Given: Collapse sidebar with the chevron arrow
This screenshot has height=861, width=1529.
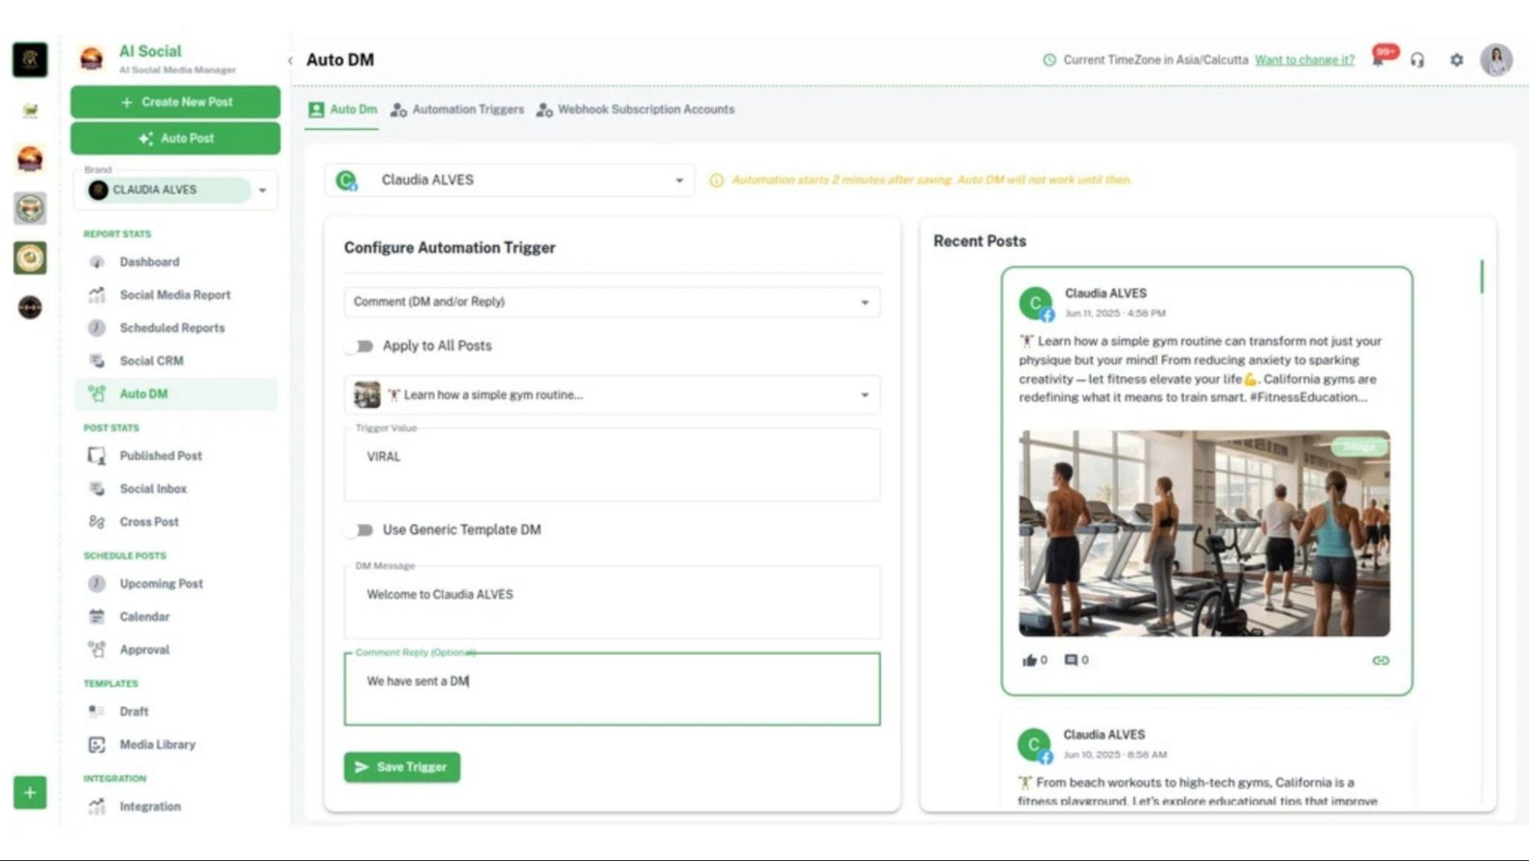Looking at the screenshot, I should pyautogui.click(x=290, y=60).
